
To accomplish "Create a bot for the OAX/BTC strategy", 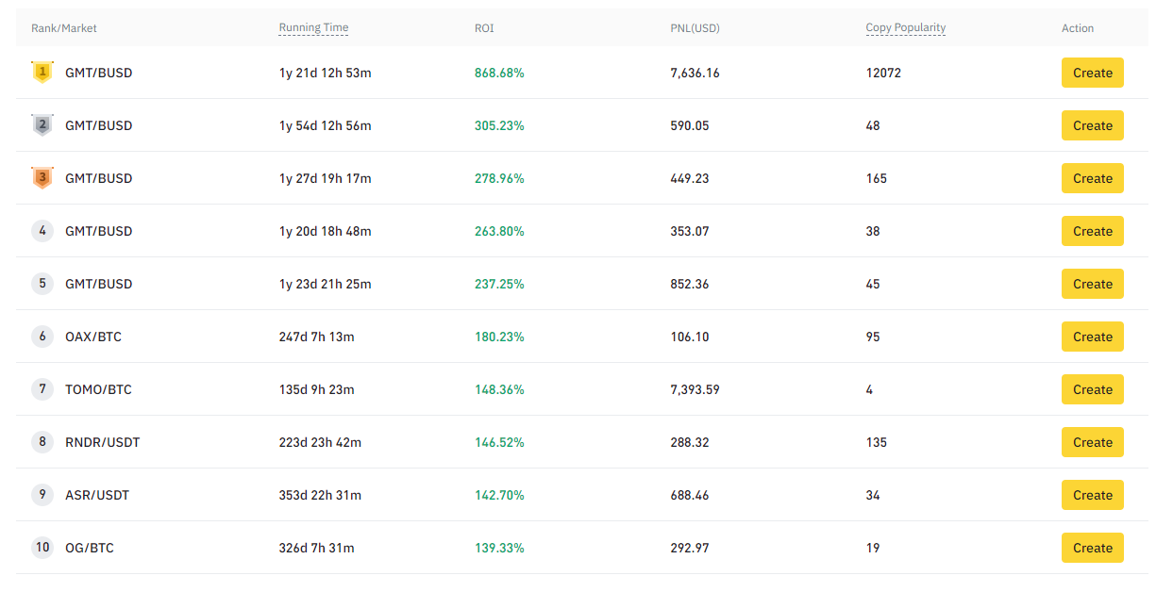I will point(1092,337).
